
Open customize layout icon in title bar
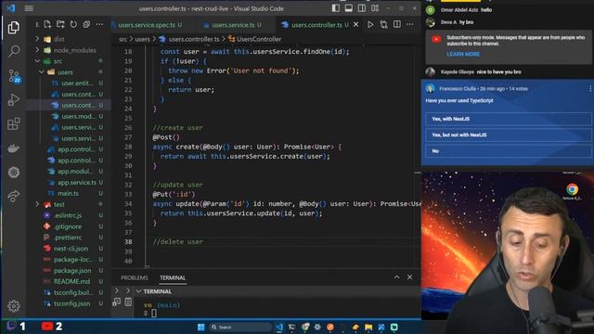[x=375, y=8]
